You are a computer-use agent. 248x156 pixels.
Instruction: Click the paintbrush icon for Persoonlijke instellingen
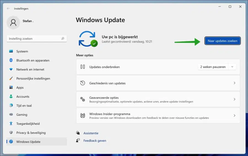[x=11, y=78]
